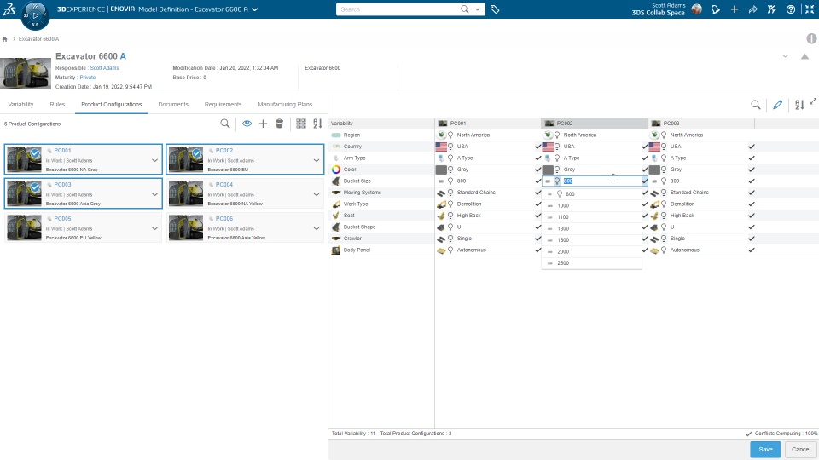Click the top-right fullscreen arrows icon
This screenshot has width=819, height=460.
click(x=809, y=9)
